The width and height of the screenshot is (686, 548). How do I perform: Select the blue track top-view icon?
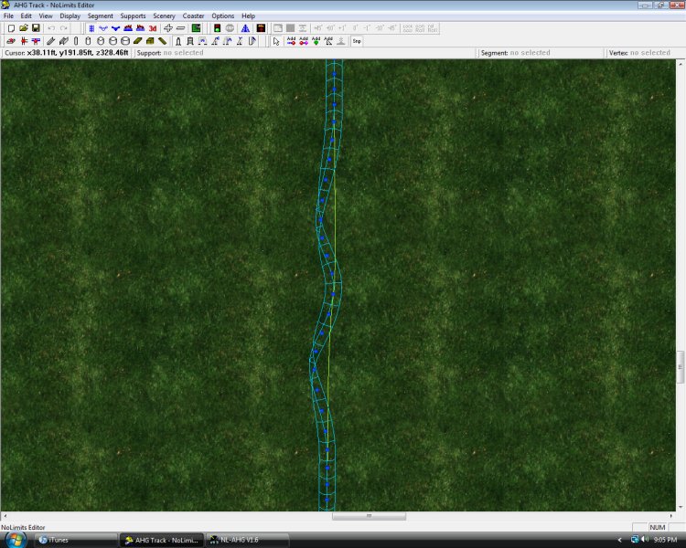pyautogui.click(x=91, y=28)
